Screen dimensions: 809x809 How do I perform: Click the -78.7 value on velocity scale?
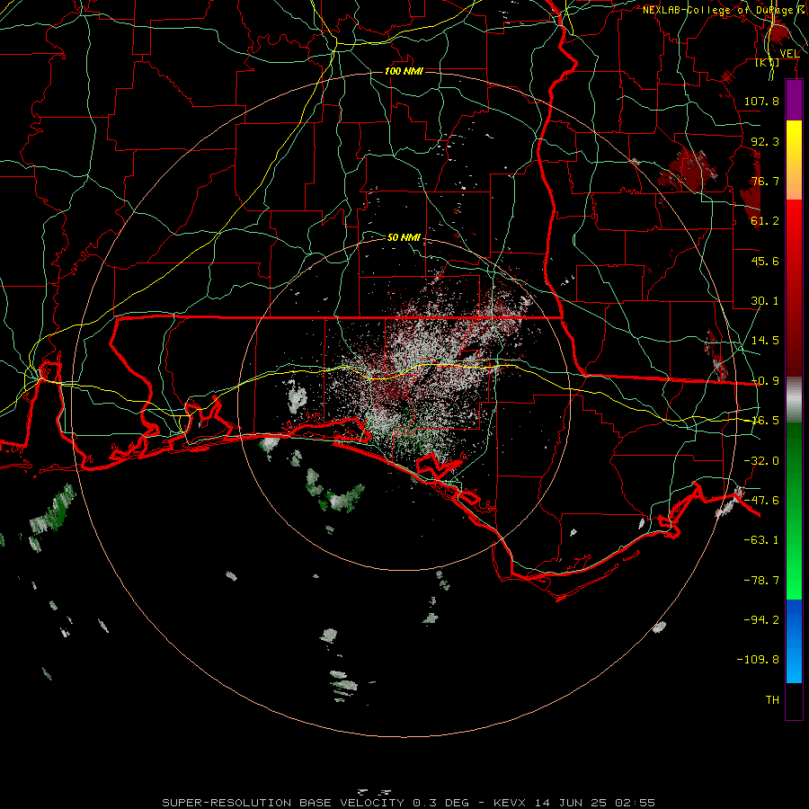[x=761, y=581]
